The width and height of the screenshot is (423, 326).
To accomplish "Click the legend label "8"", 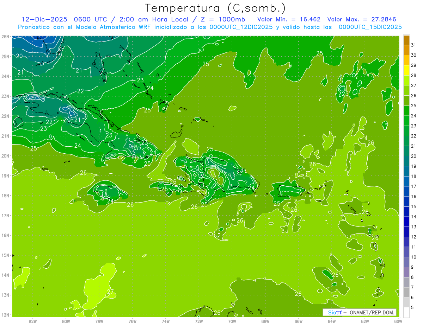I will (412, 277).
